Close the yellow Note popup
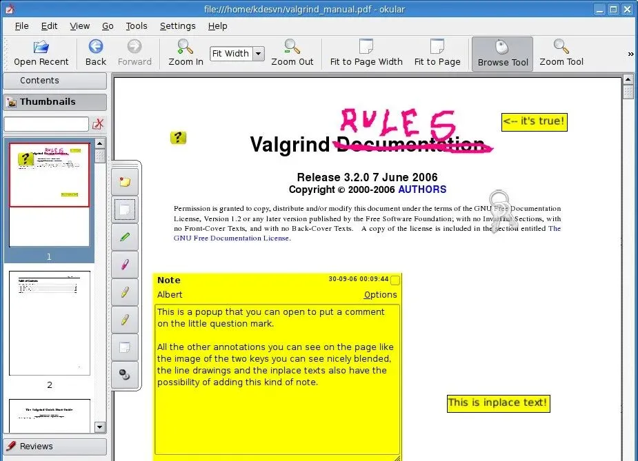The height and width of the screenshot is (461, 638). coord(395,280)
